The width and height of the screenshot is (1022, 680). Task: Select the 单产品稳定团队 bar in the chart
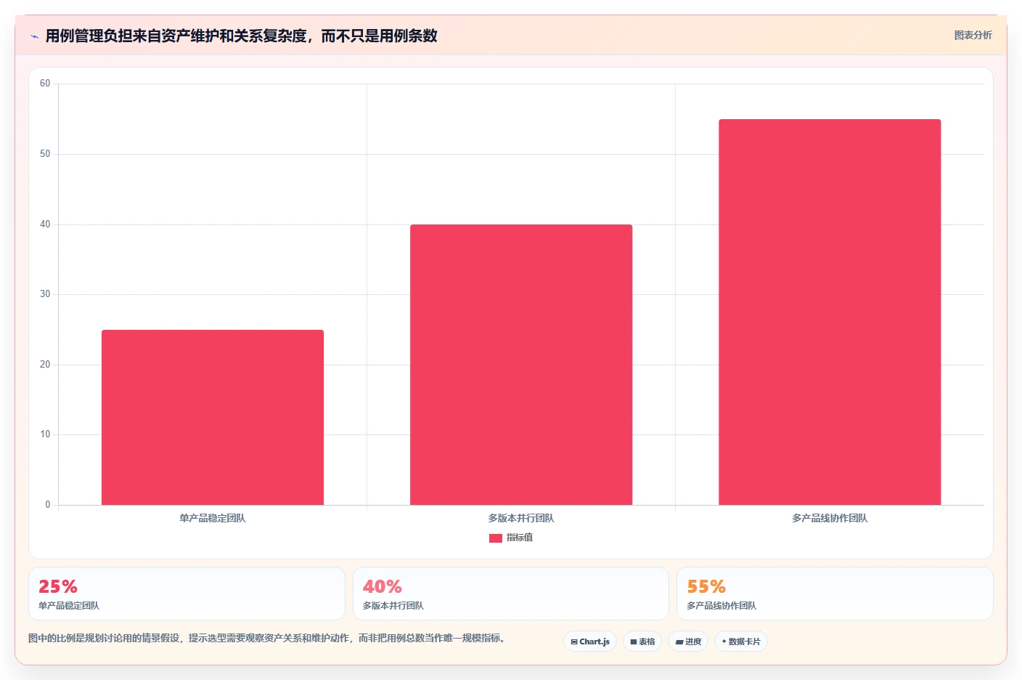(x=213, y=418)
